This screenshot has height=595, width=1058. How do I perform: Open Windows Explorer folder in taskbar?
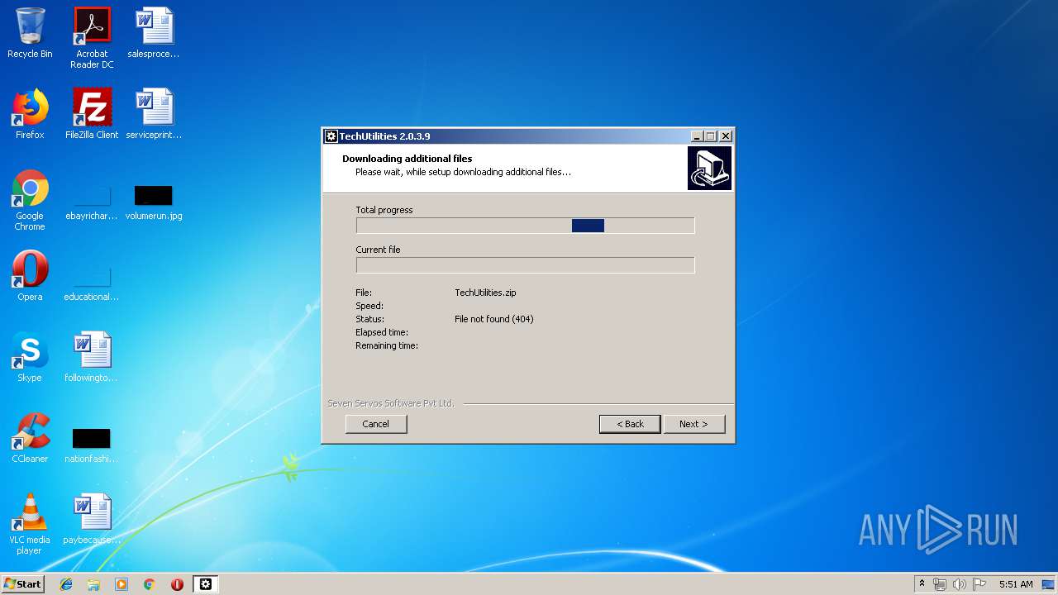point(93,584)
